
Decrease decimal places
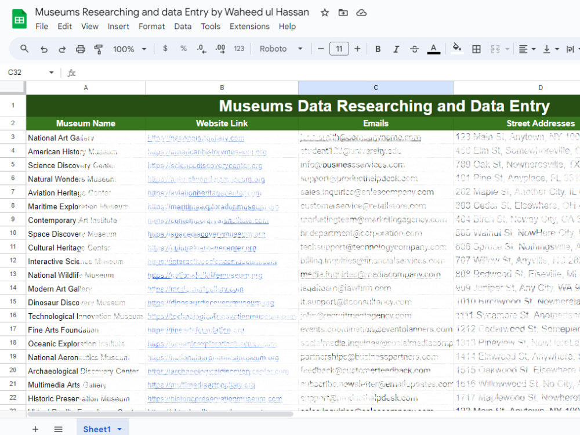(x=202, y=49)
